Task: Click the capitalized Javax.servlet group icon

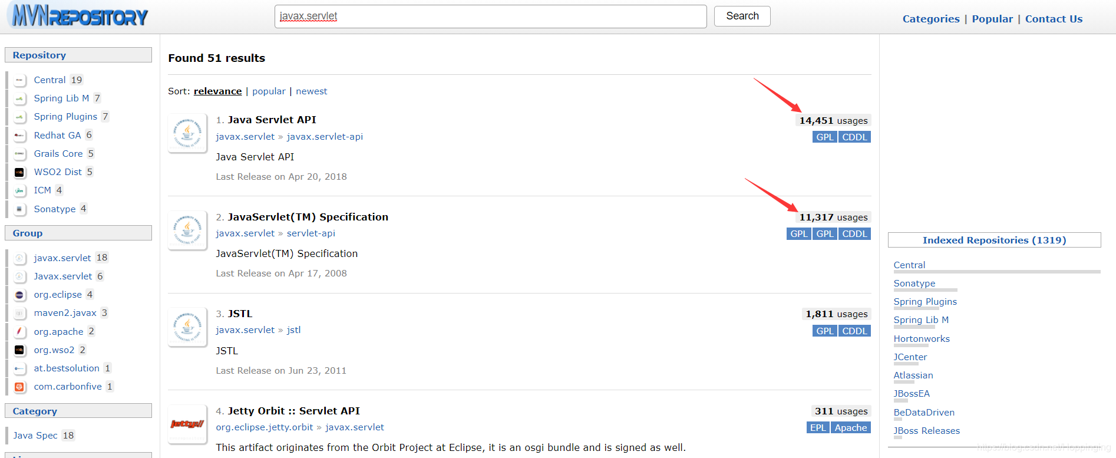Action: [19, 276]
